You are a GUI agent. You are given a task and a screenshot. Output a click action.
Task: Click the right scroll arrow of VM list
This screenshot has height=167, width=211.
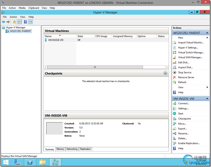[167, 67]
